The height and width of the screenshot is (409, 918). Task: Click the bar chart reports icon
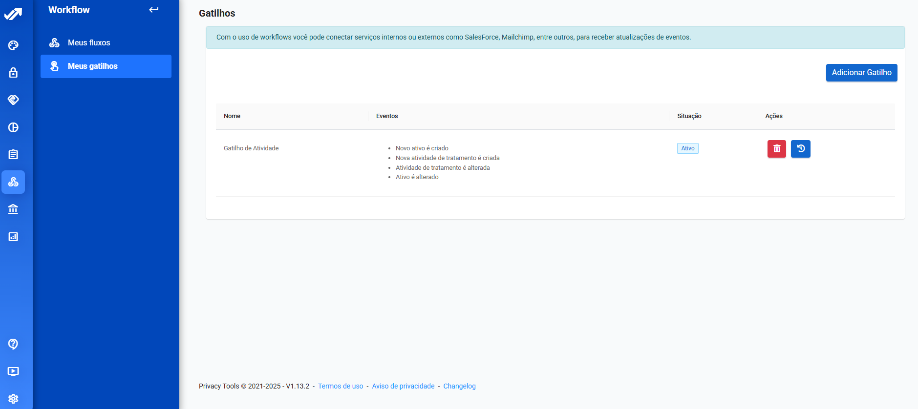13,237
